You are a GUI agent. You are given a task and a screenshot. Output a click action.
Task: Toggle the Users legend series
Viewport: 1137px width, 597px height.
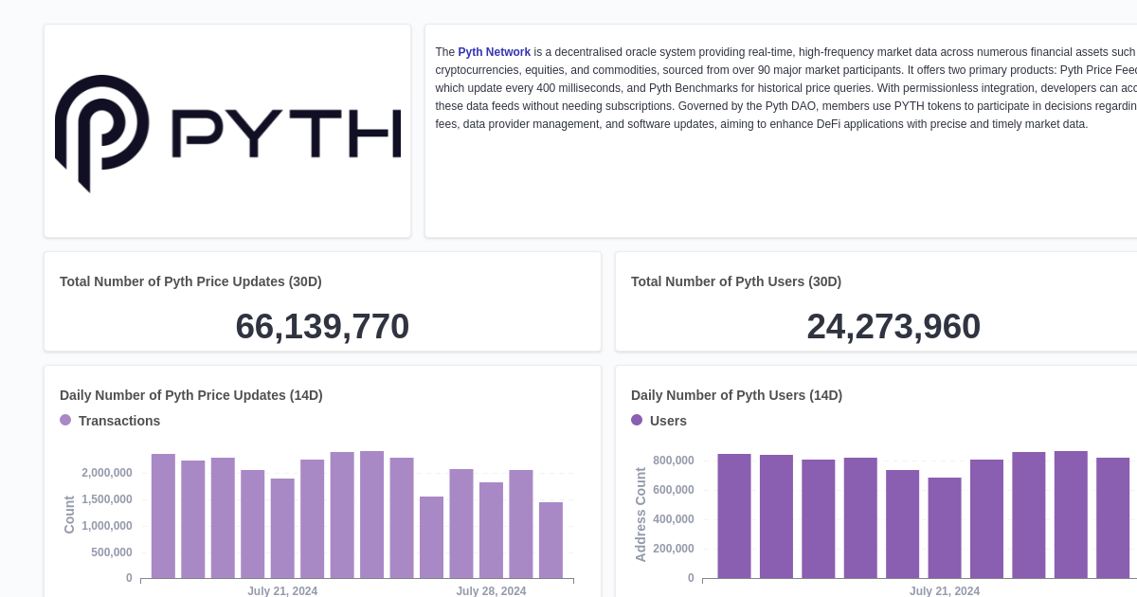659,421
